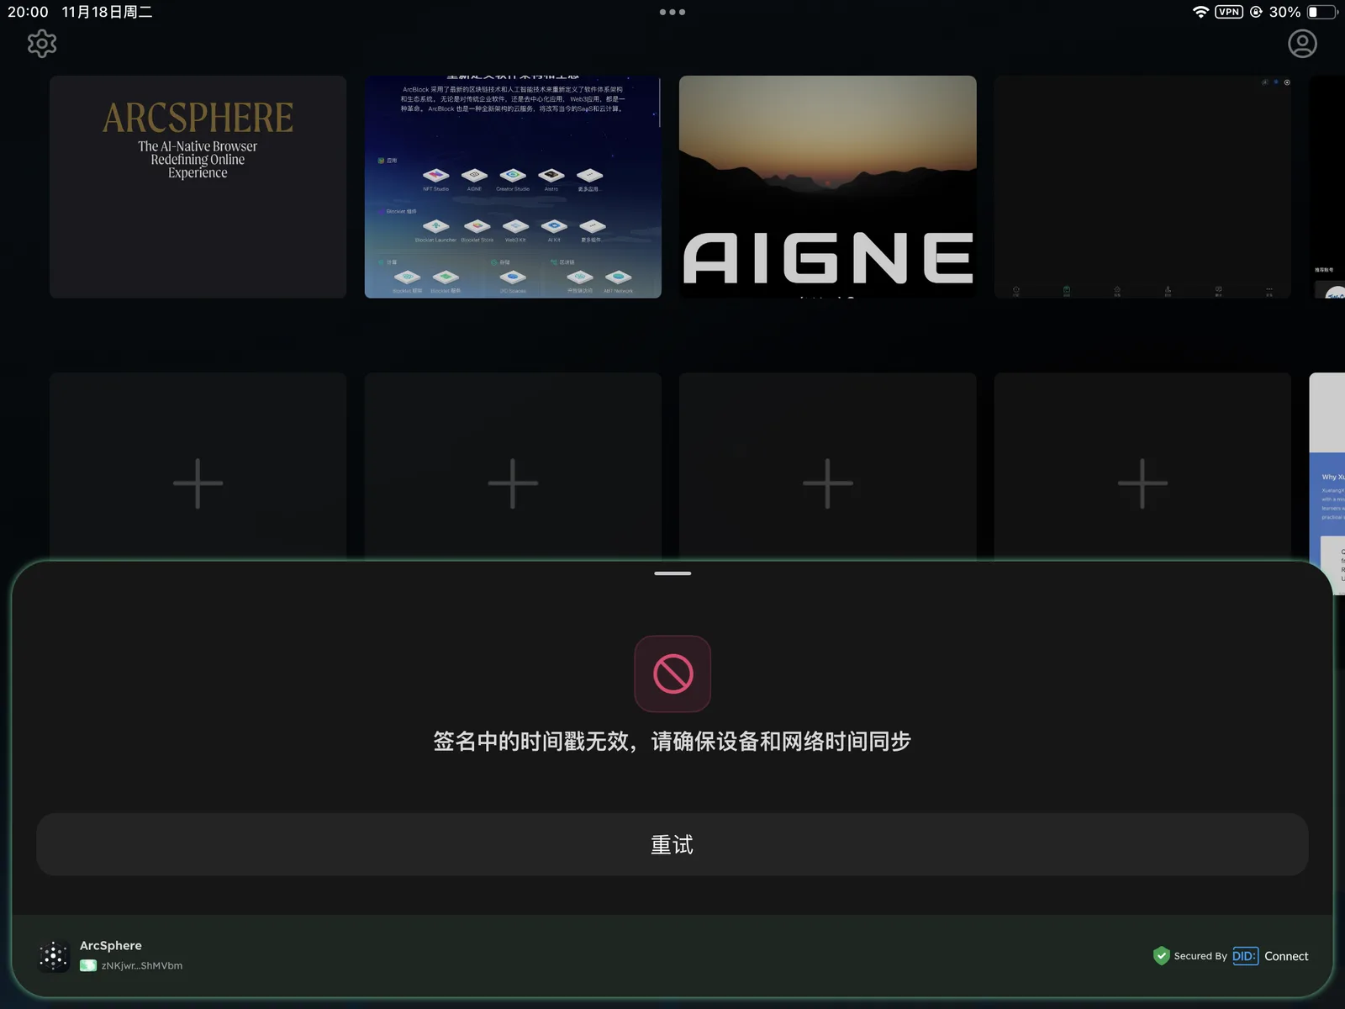Viewport: 1345px width, 1009px height.
Task: Tap the date 11月18日周二
Action: (x=107, y=12)
